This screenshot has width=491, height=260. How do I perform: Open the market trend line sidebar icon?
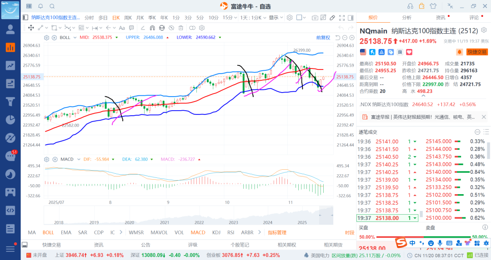click(10, 66)
